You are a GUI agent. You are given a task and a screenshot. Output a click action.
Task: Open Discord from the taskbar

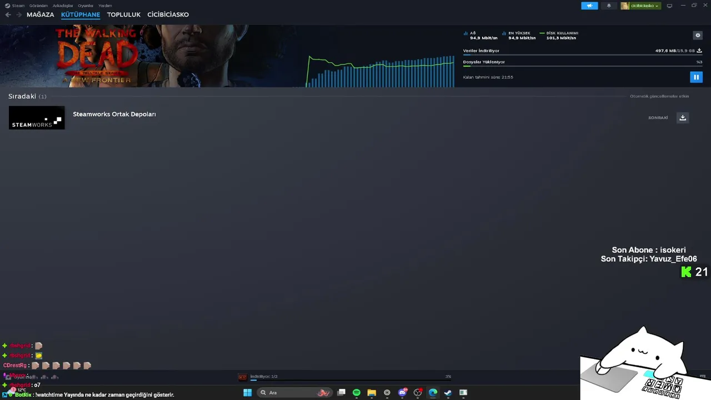pyautogui.click(x=403, y=393)
